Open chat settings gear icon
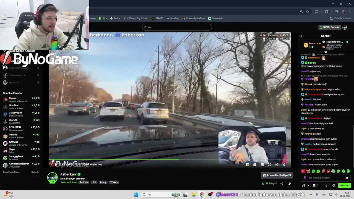354x199 pixels. pyautogui.click(x=326, y=185)
